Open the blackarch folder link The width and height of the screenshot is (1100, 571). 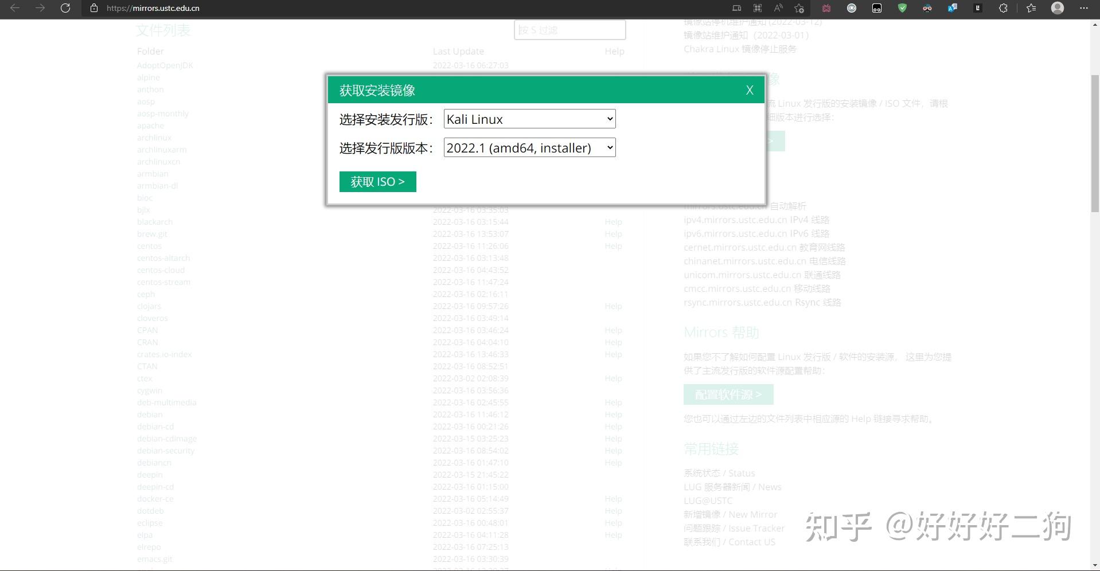(155, 222)
